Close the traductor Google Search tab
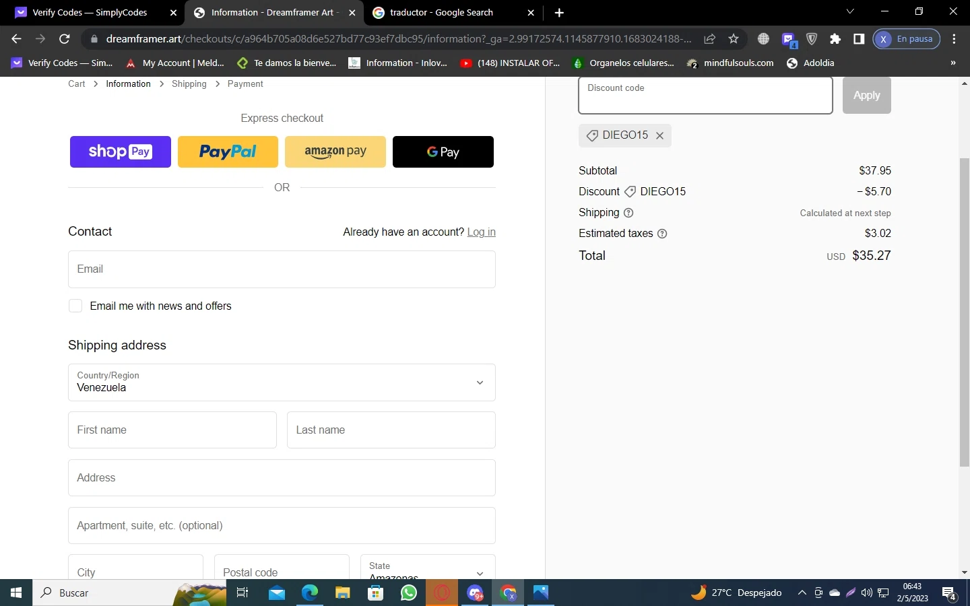Screen dimensions: 970x606 coord(531,13)
